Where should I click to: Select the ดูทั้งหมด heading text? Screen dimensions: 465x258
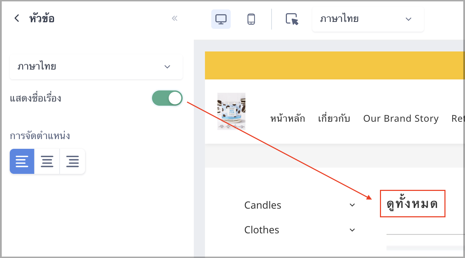point(412,204)
